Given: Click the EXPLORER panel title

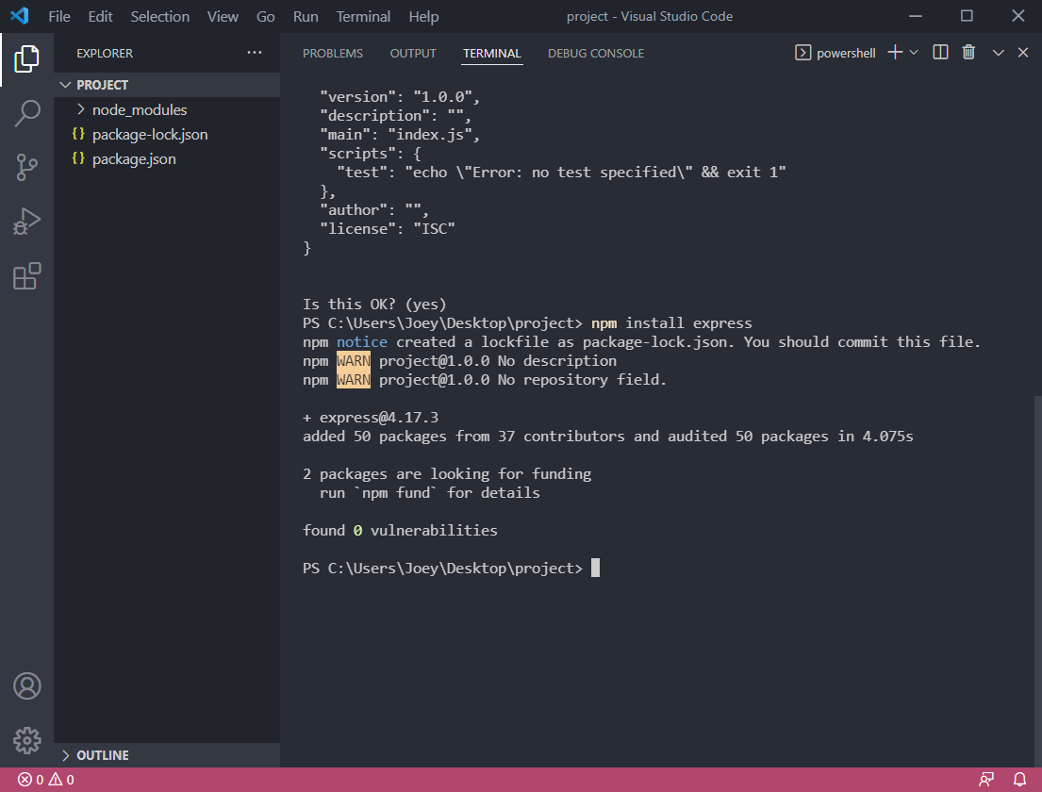Looking at the screenshot, I should click(x=105, y=53).
